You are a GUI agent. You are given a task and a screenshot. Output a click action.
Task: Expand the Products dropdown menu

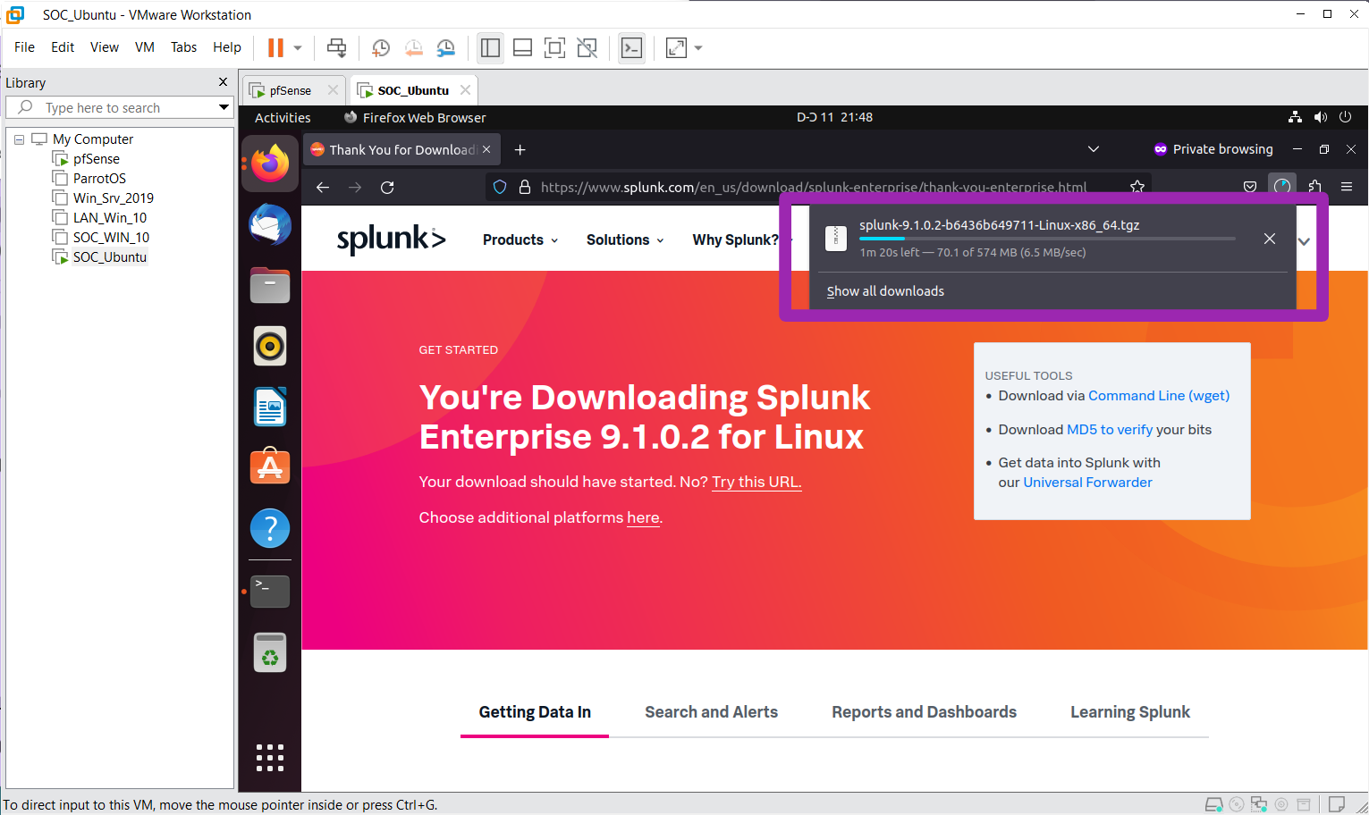pyautogui.click(x=520, y=240)
